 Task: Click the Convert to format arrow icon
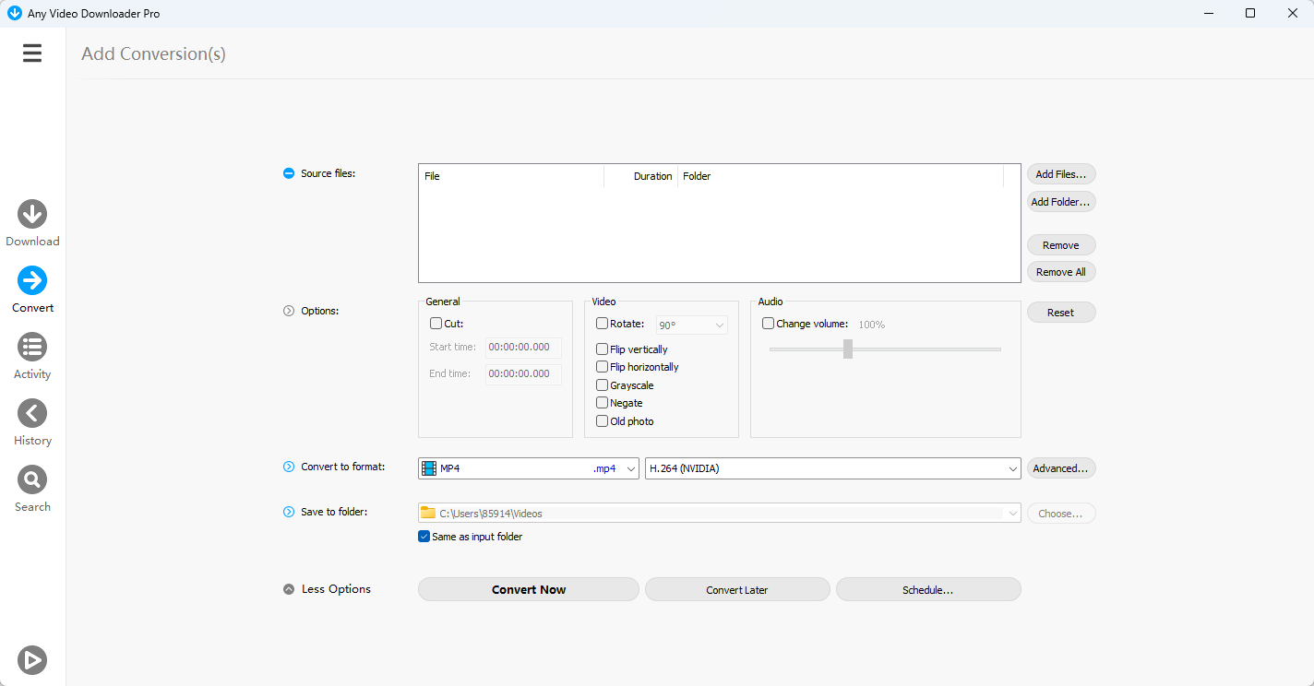click(289, 467)
